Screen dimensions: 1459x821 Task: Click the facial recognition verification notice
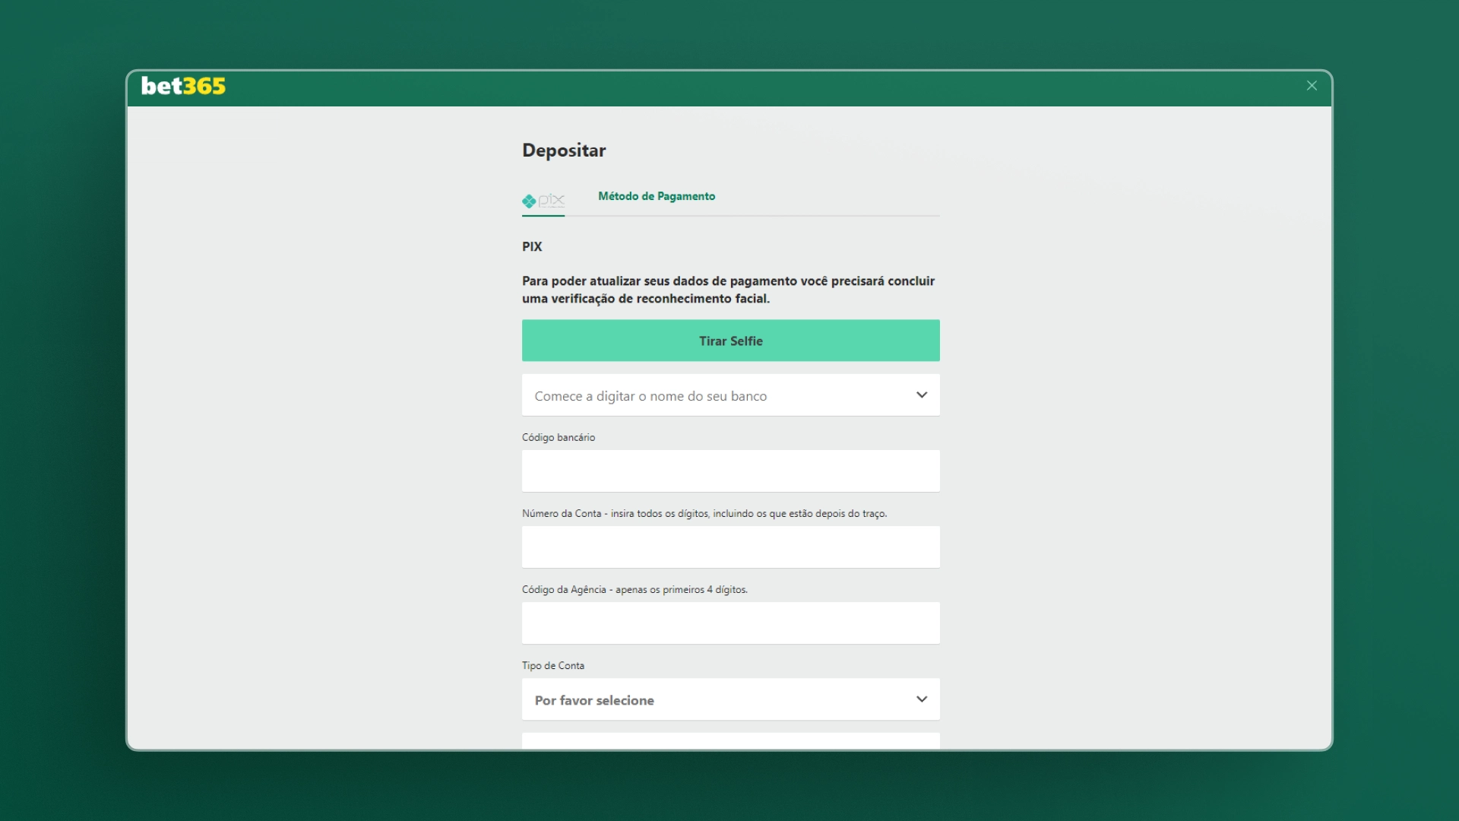tap(728, 290)
